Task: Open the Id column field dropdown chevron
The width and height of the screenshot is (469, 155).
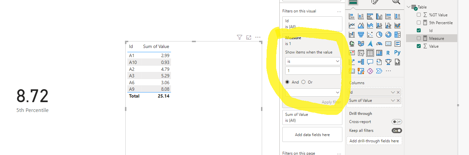Action: (x=393, y=92)
